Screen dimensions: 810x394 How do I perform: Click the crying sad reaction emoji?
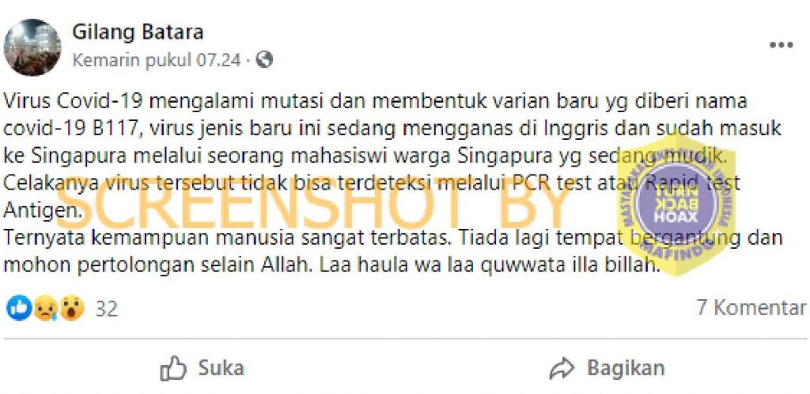point(45,309)
